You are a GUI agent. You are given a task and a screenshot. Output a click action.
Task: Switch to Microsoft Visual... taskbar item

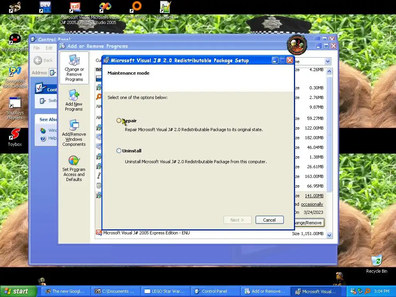click(x=316, y=291)
